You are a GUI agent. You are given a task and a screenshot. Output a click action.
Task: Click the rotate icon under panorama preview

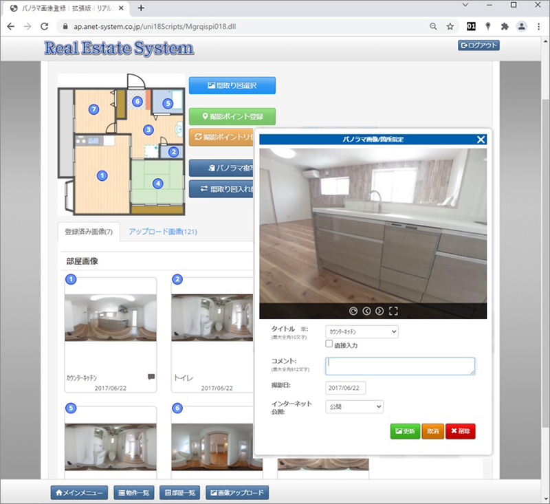(353, 311)
